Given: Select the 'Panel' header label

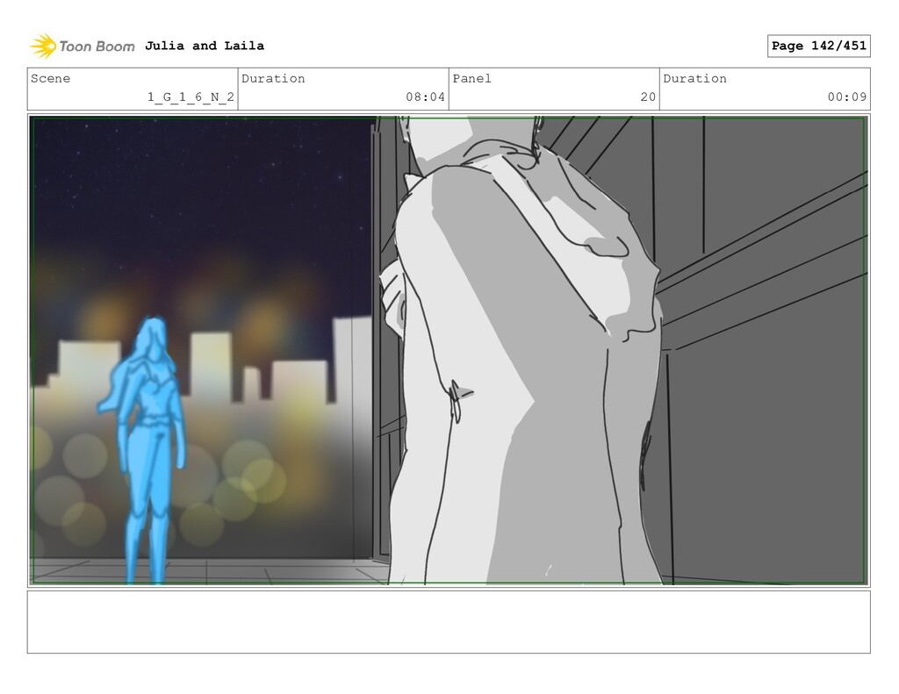Looking at the screenshot, I should coord(471,78).
